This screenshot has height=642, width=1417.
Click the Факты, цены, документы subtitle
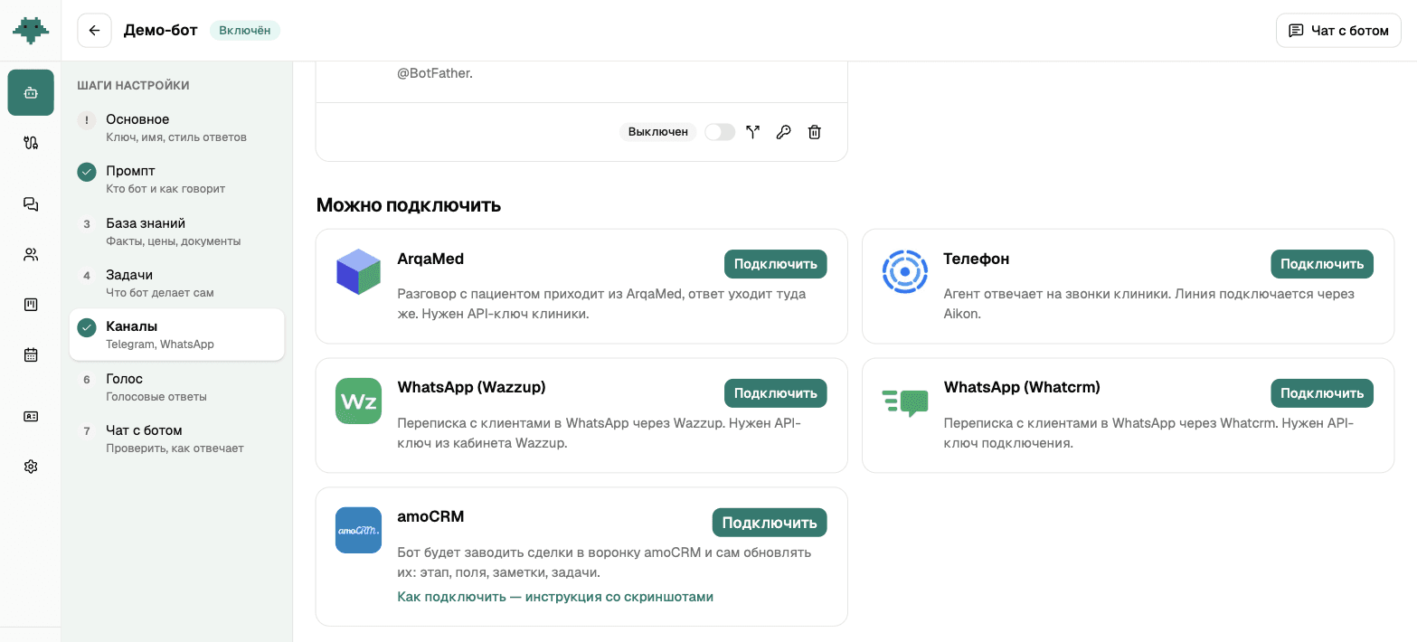coord(174,241)
